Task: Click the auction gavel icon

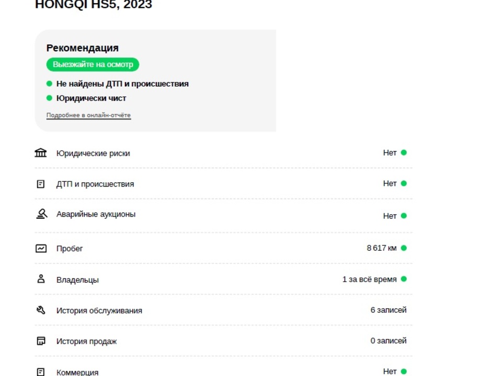Action: [x=42, y=214]
